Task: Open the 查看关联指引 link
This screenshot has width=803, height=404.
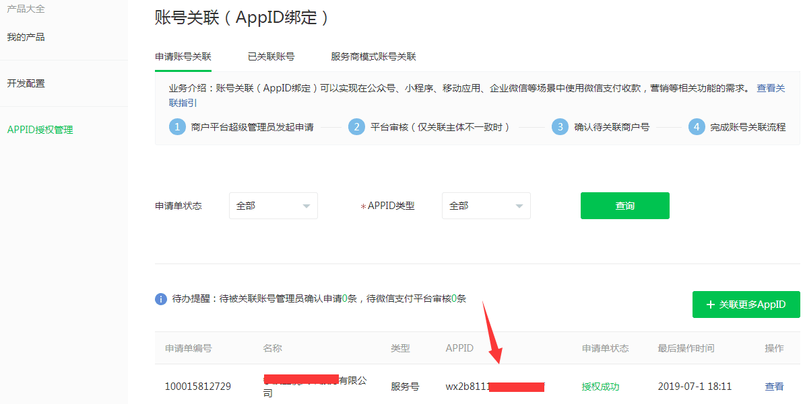Action: tap(771, 88)
